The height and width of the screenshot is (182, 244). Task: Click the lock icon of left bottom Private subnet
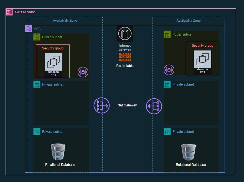[37, 131]
